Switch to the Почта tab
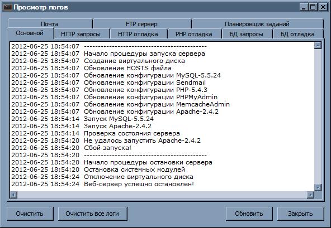Image resolution: width=331 pixels, height=228 pixels. [x=50, y=24]
